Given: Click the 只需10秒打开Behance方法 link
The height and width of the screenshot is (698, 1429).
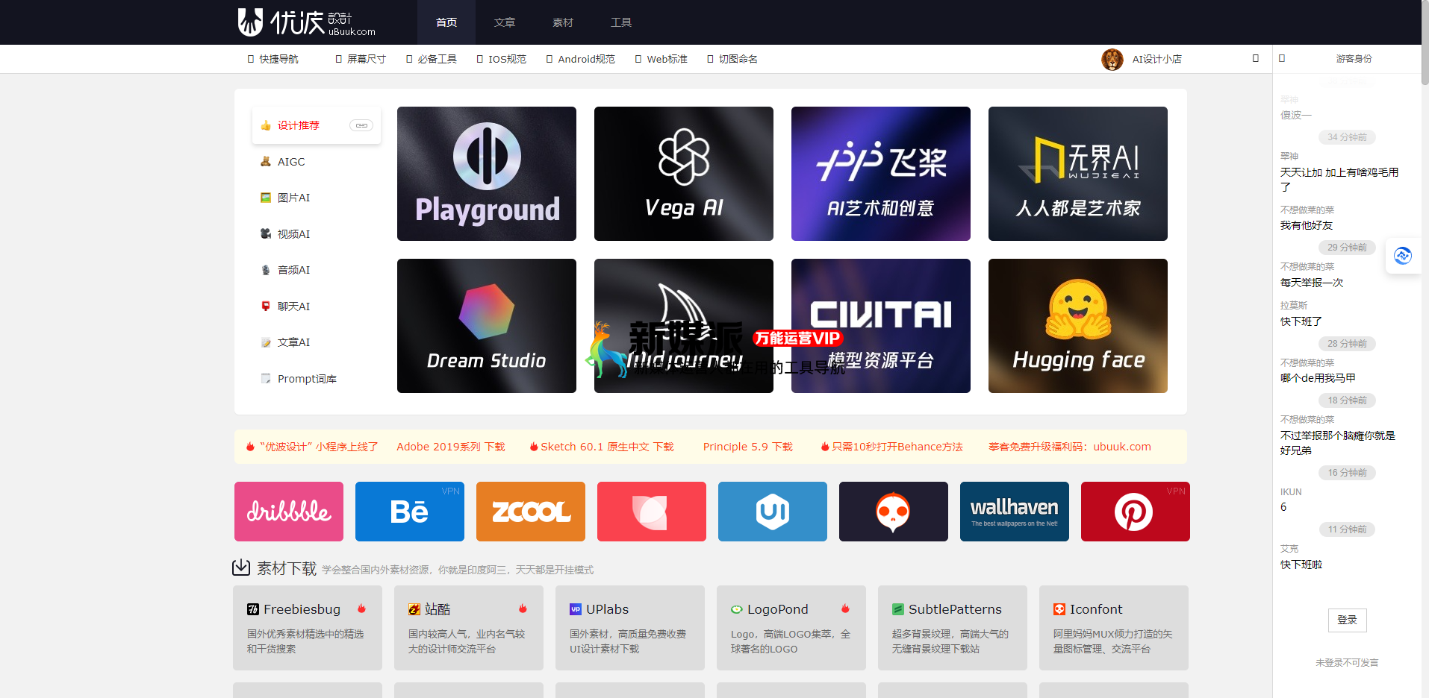Looking at the screenshot, I should tap(892, 447).
